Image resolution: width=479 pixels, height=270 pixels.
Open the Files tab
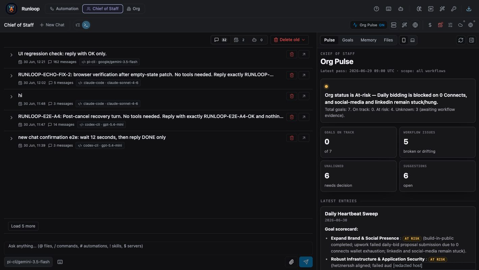point(388,40)
